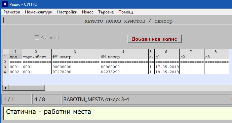Open the Настройки menu
The image size is (232, 123).
pos(67,12)
